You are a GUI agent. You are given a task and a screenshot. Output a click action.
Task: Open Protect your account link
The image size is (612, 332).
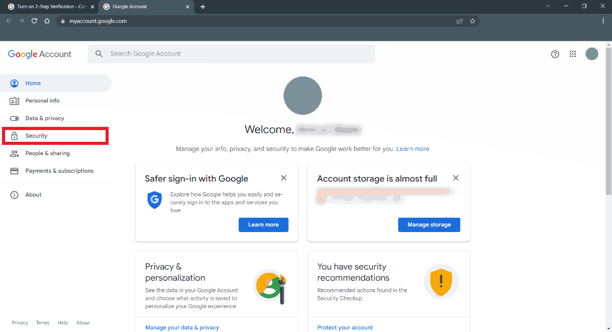(x=345, y=327)
